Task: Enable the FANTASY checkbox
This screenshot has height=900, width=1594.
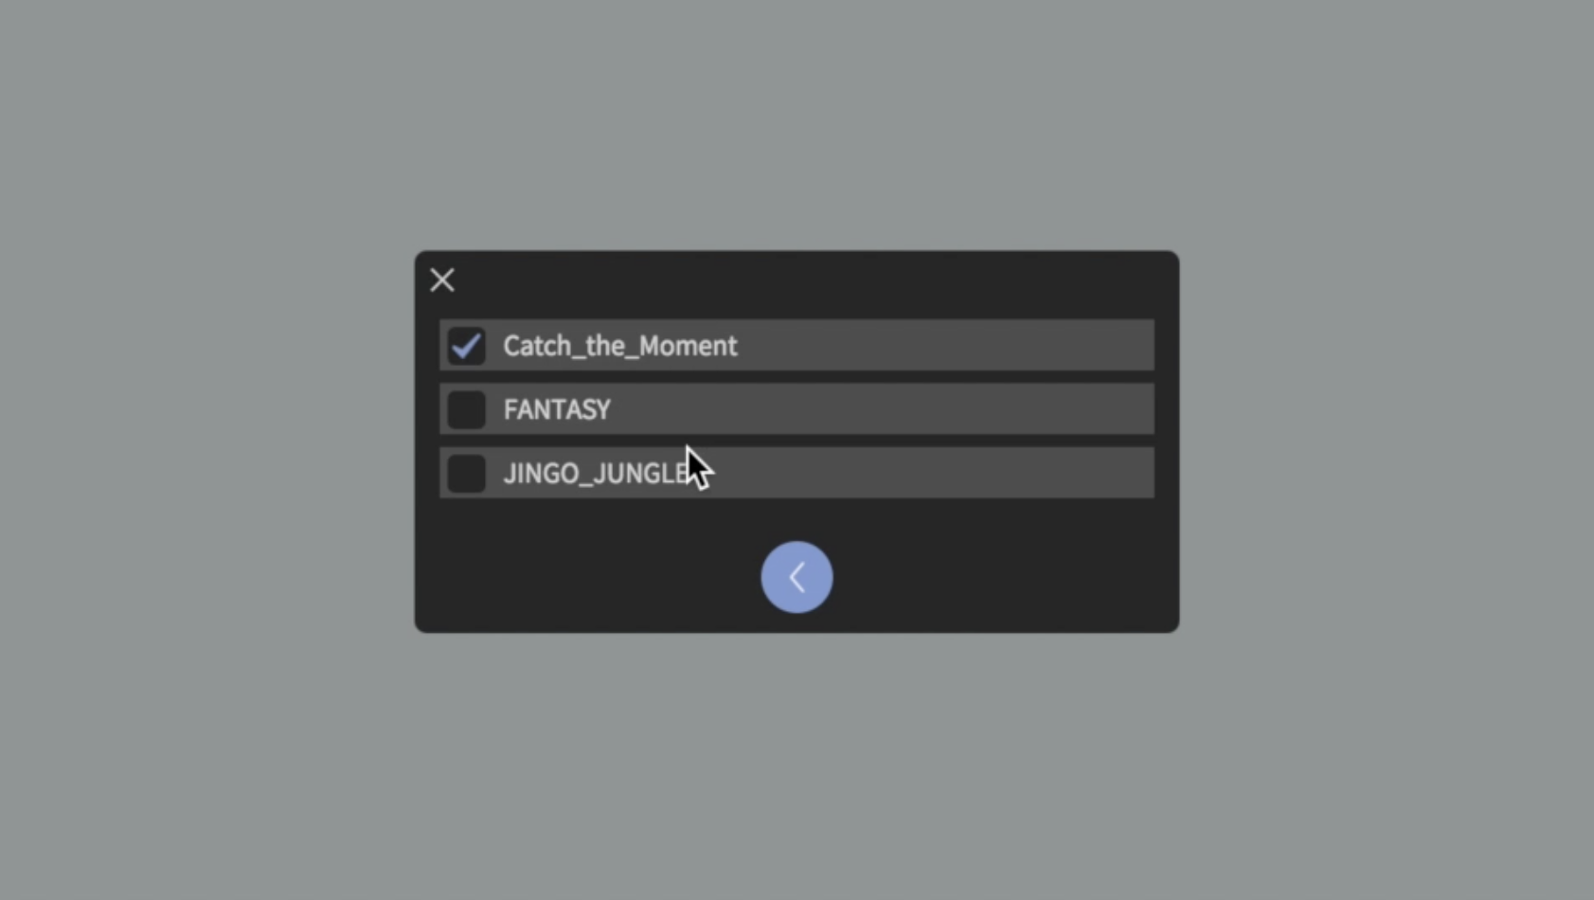Action: (466, 409)
